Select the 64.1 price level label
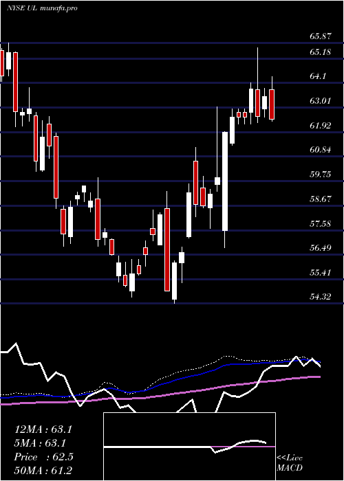Viewport: 344px width, 481px height. click(318, 76)
